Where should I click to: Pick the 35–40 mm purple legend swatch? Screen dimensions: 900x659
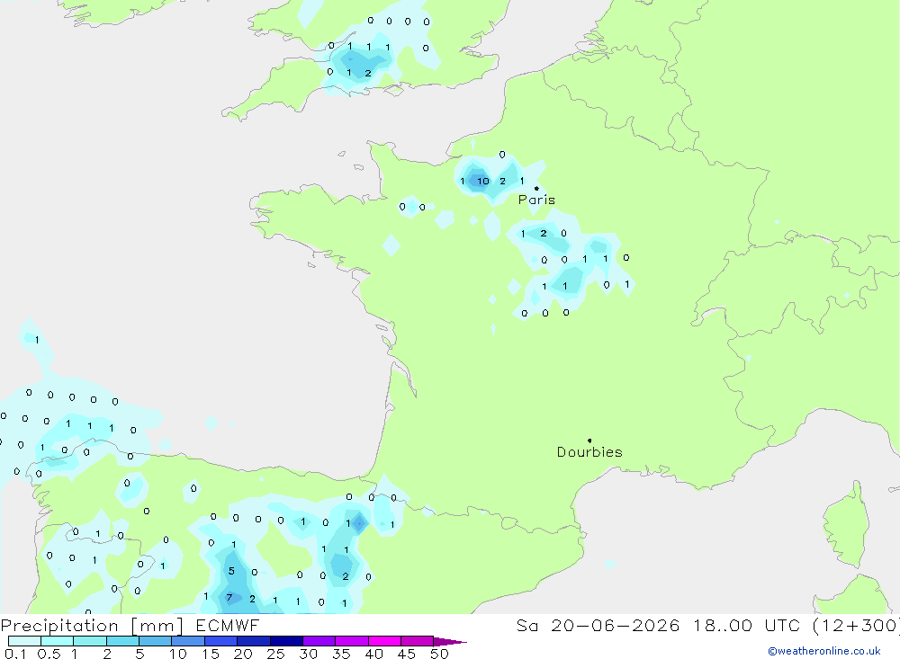(351, 641)
